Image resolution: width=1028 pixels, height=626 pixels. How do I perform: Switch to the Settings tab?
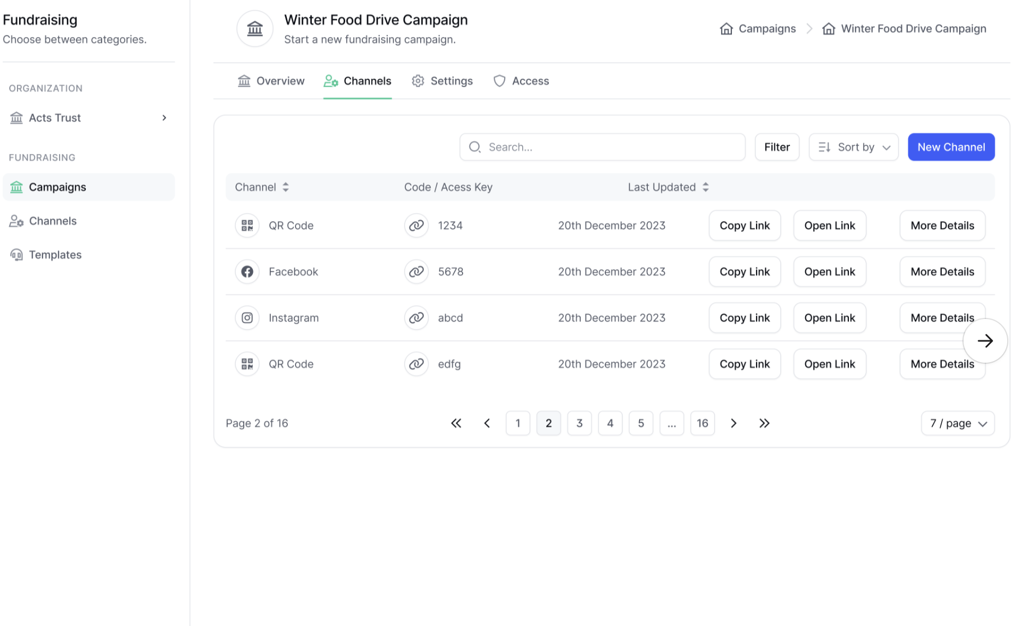coord(442,81)
